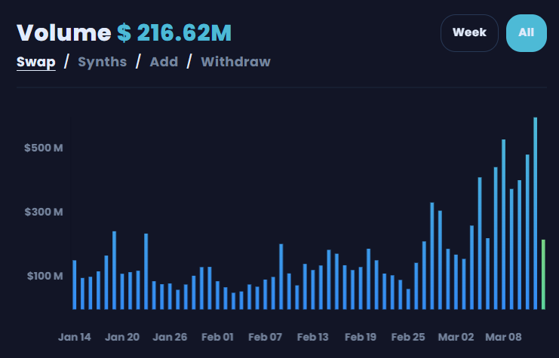Choose the Feb 13 date label

point(312,336)
